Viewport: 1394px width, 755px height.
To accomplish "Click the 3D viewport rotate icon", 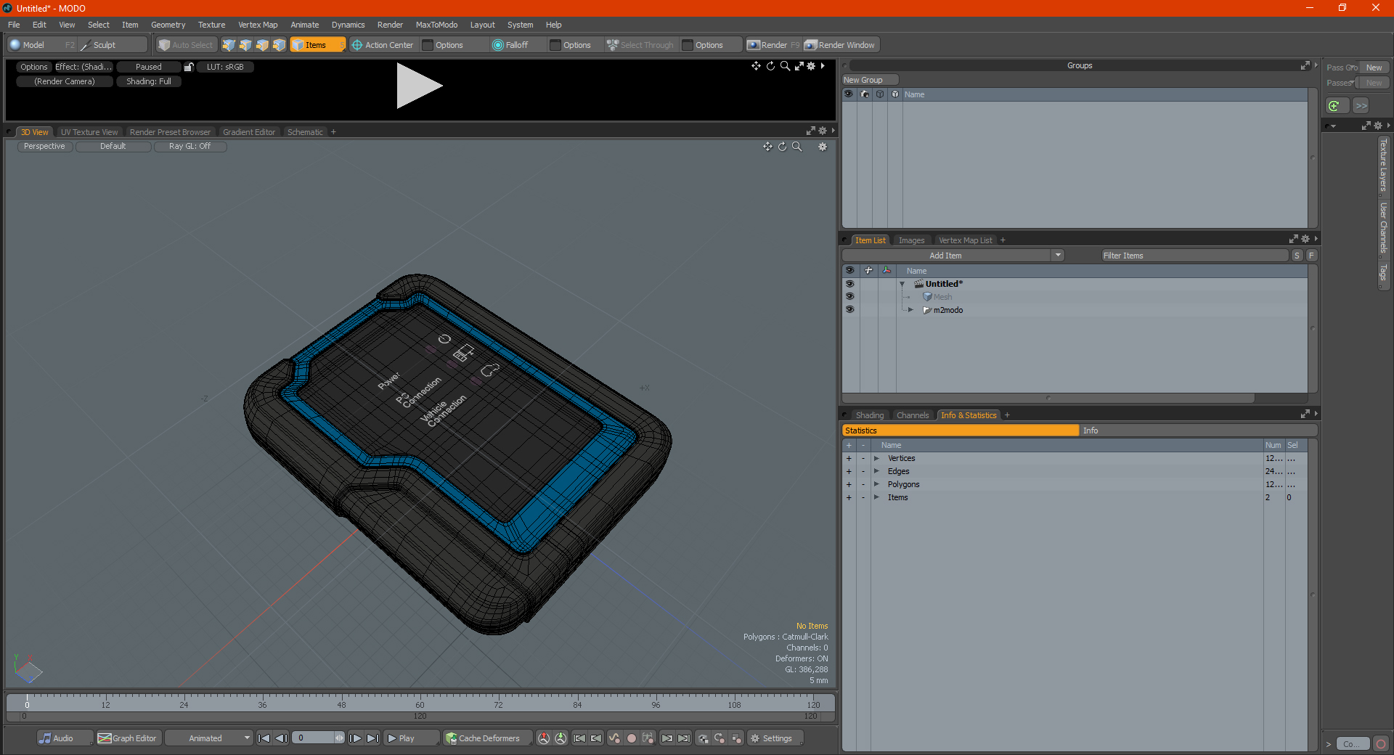I will pyautogui.click(x=782, y=147).
